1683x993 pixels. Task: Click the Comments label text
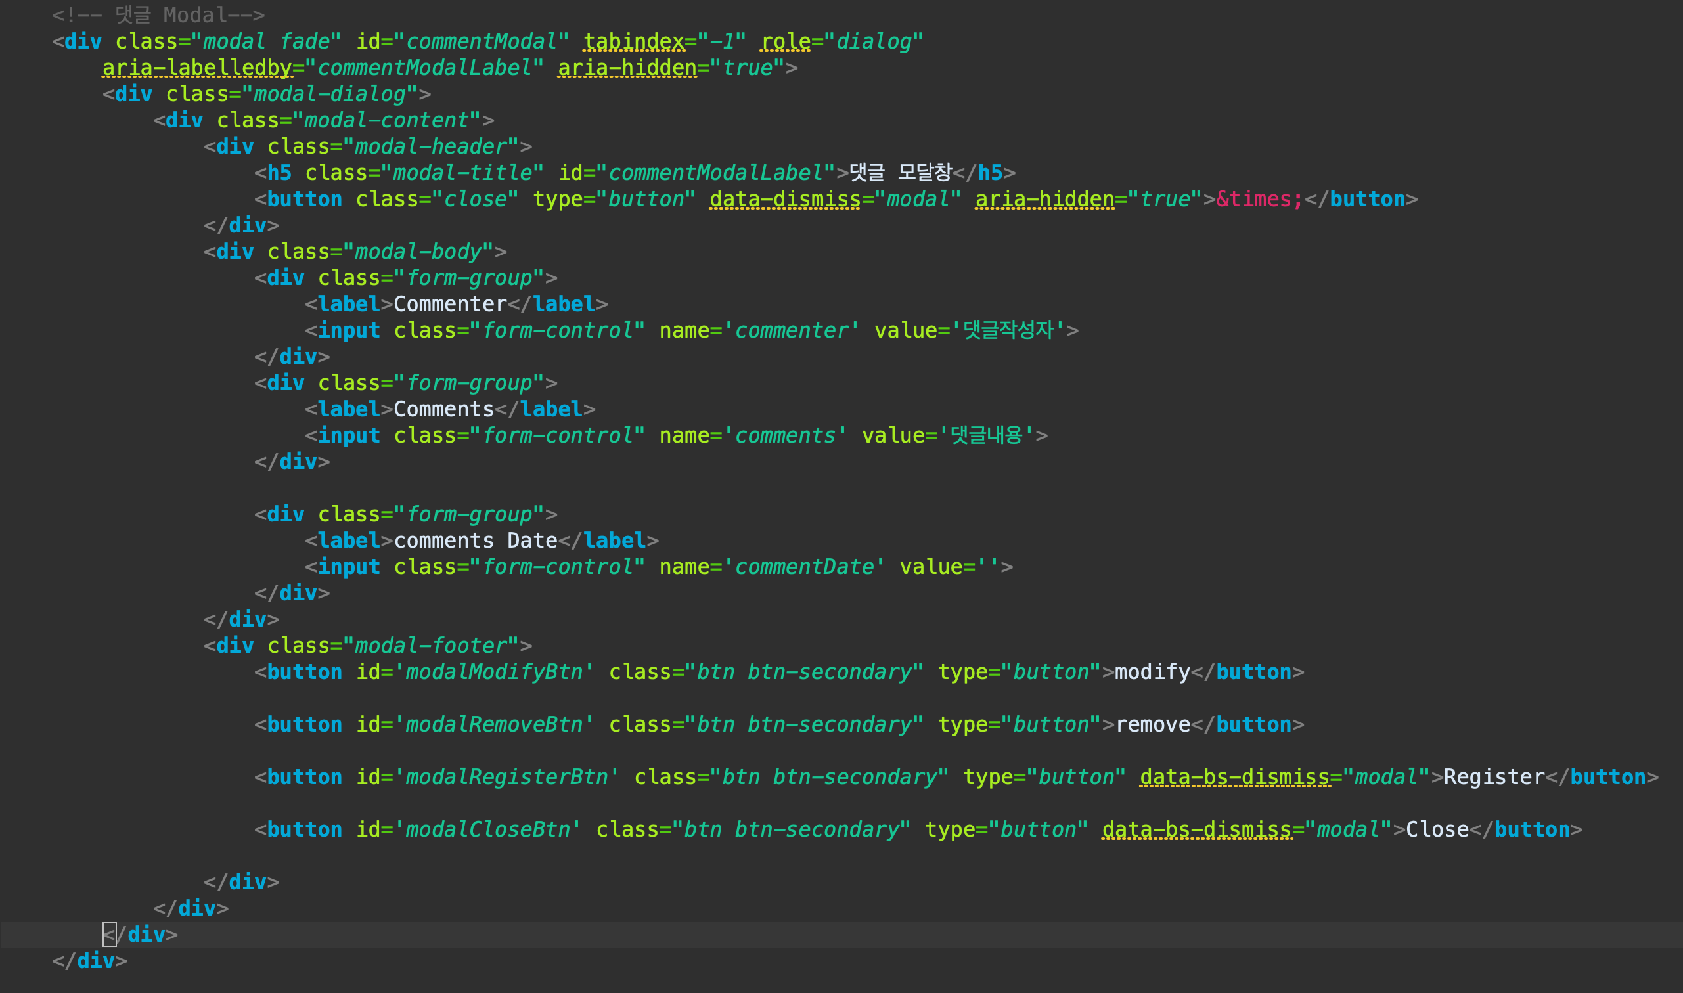443,409
